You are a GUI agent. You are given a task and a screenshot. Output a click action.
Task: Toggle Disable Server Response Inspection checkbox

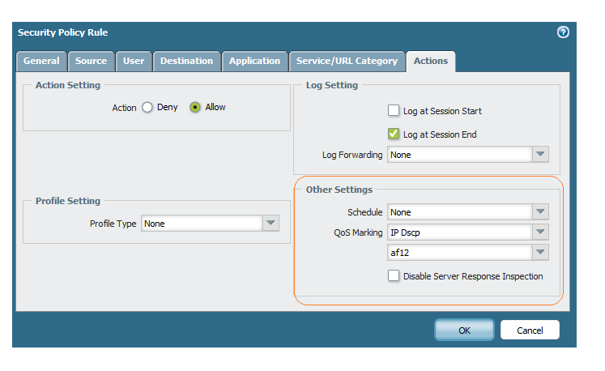tap(394, 276)
